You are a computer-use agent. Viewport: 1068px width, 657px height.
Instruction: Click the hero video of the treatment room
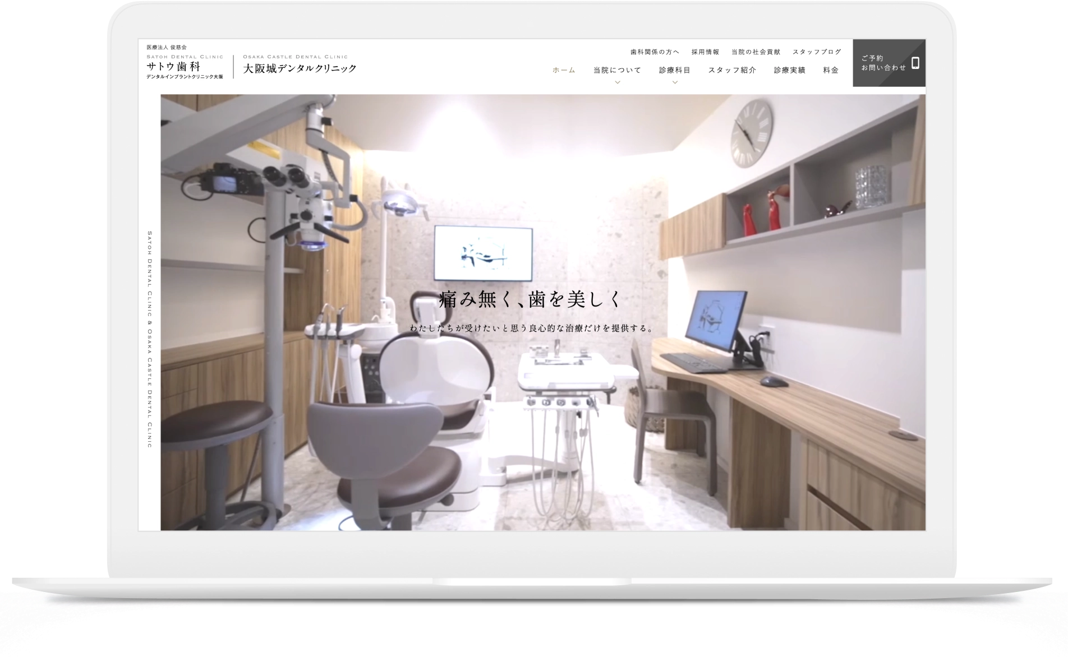[543, 312]
